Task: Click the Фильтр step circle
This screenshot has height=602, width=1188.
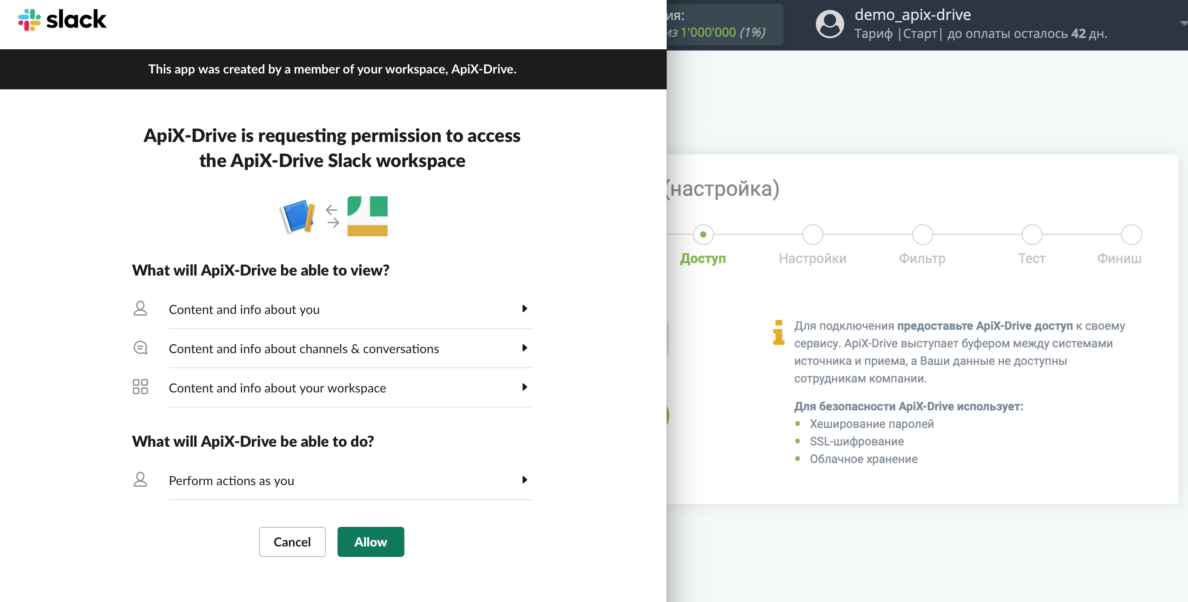Action: [x=923, y=235]
